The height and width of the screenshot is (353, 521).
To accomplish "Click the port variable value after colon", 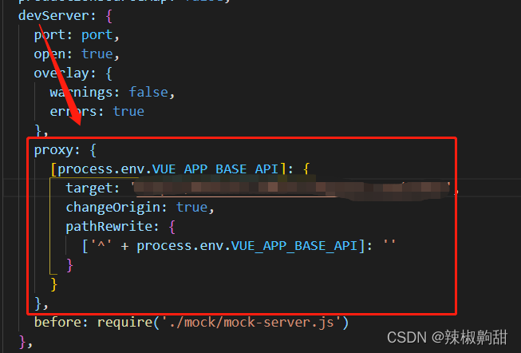I will pyautogui.click(x=97, y=35).
